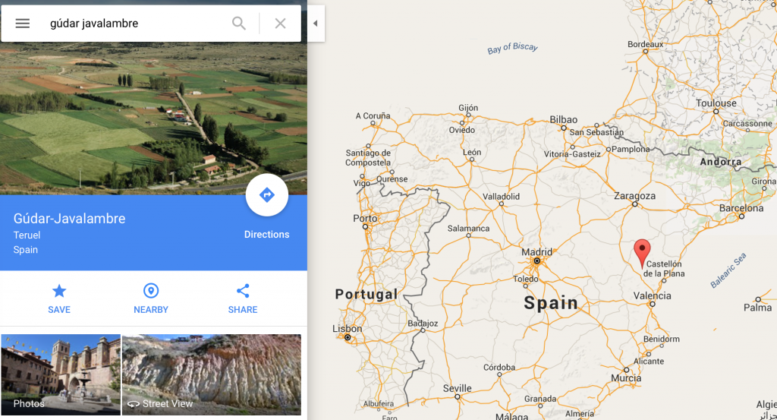Click the Share icon

point(243,291)
